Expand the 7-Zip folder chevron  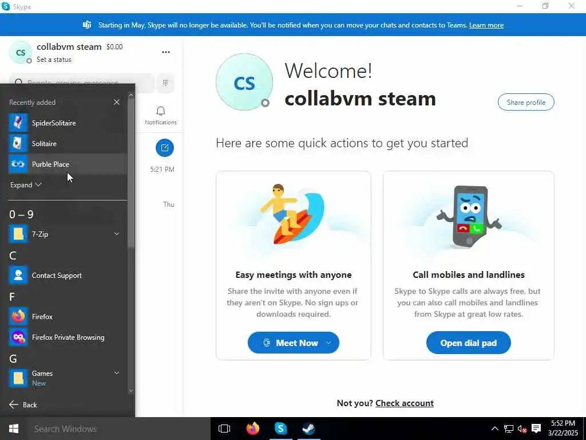click(x=117, y=234)
